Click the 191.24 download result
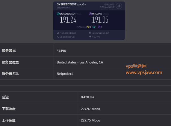The height and width of the screenshot is (126, 171). [68, 20]
